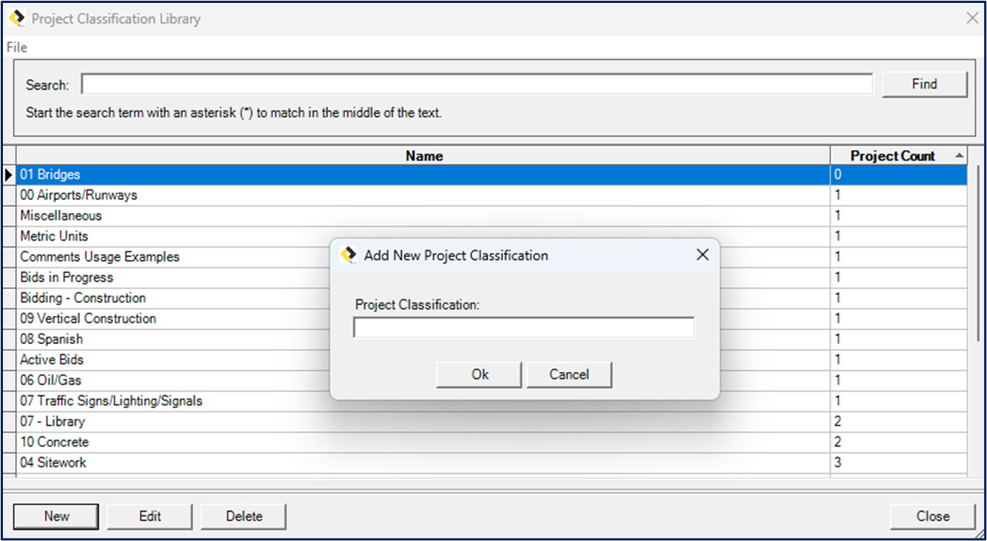Click the application icon in the title bar
This screenshot has height=541, width=987.
(x=17, y=18)
